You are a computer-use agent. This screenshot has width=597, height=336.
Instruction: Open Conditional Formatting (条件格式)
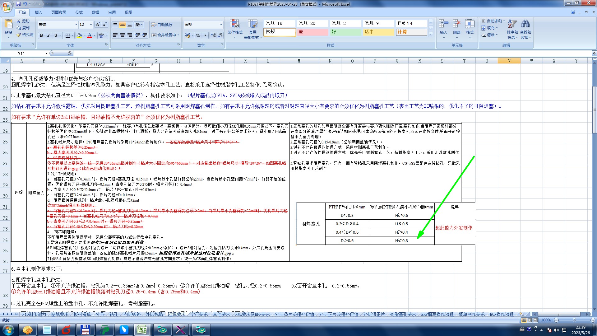click(x=235, y=28)
